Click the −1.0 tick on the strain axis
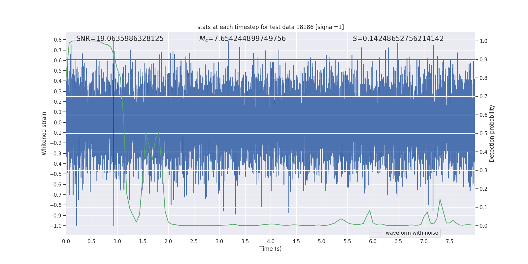 [56, 226]
